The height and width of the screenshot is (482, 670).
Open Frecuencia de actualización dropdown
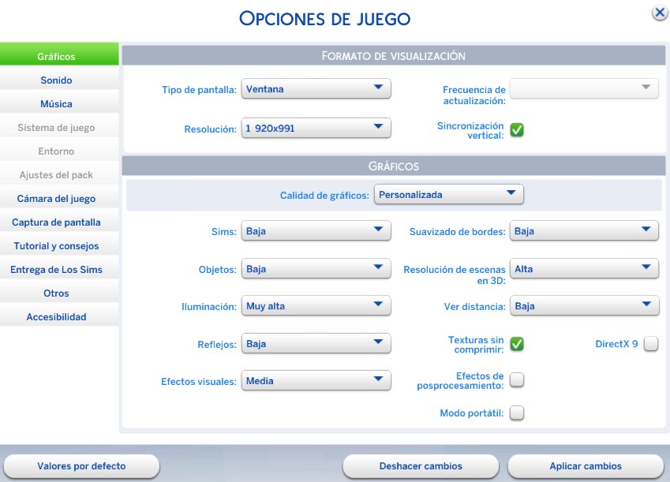584,89
